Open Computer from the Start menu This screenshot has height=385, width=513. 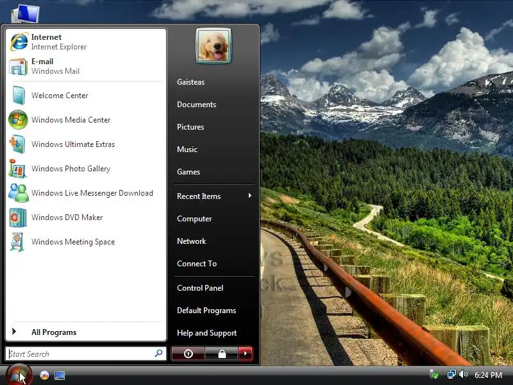coord(194,219)
